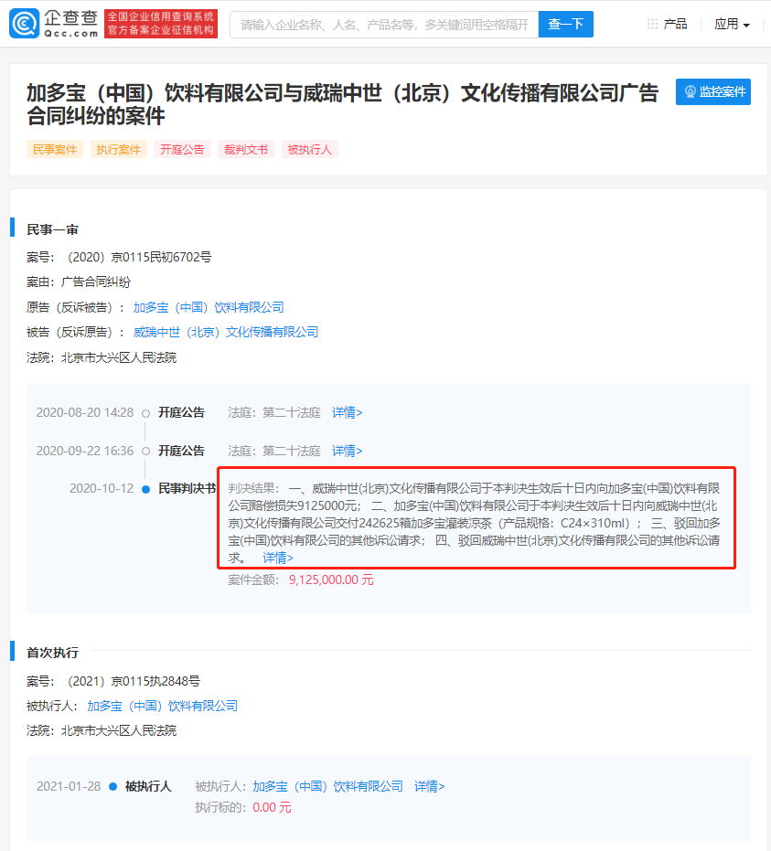Expand 详情 for 2020-09-22 court notice

pos(347,451)
